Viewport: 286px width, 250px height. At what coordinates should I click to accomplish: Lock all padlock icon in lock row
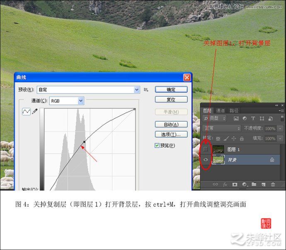(x=242, y=138)
